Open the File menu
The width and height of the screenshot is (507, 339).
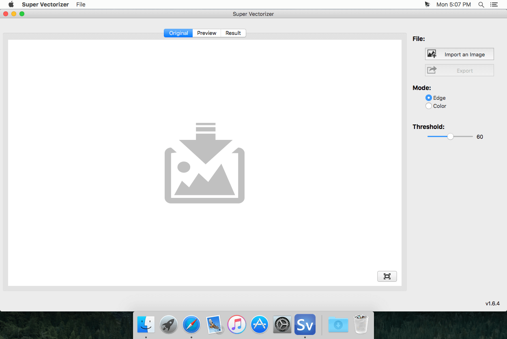pyautogui.click(x=81, y=4)
